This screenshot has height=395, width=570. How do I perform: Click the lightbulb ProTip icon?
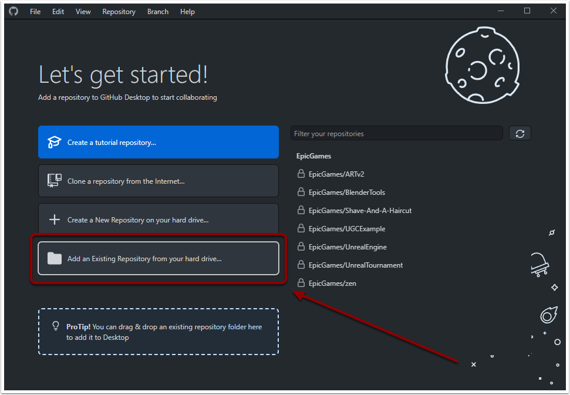click(x=56, y=326)
